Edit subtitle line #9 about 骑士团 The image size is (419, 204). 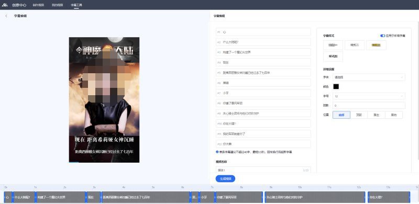click(x=263, y=113)
